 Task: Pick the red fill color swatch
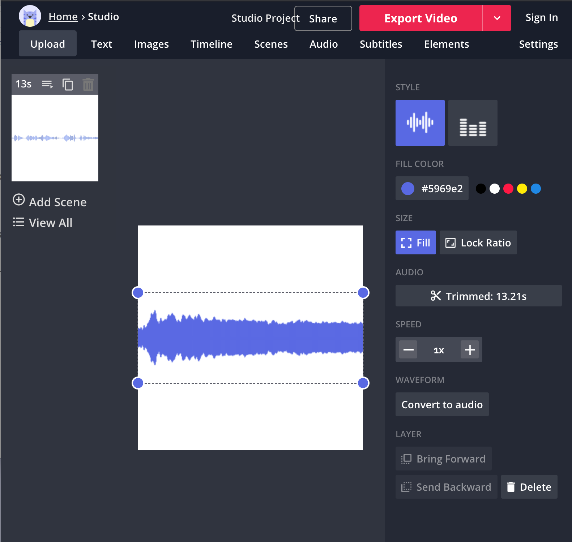(508, 189)
